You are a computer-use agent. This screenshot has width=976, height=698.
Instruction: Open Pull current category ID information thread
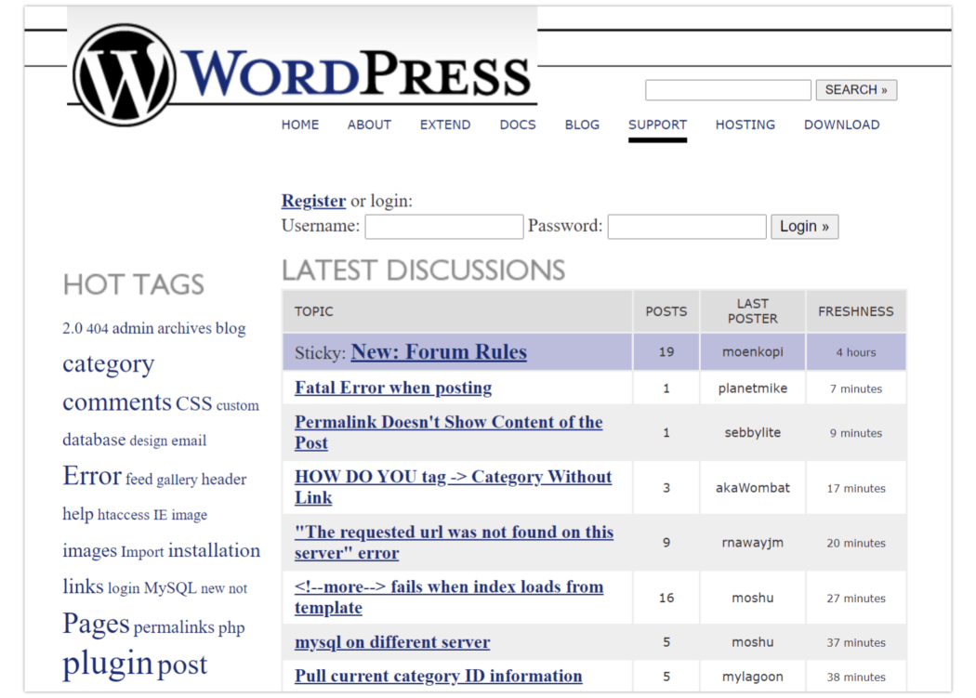click(438, 677)
